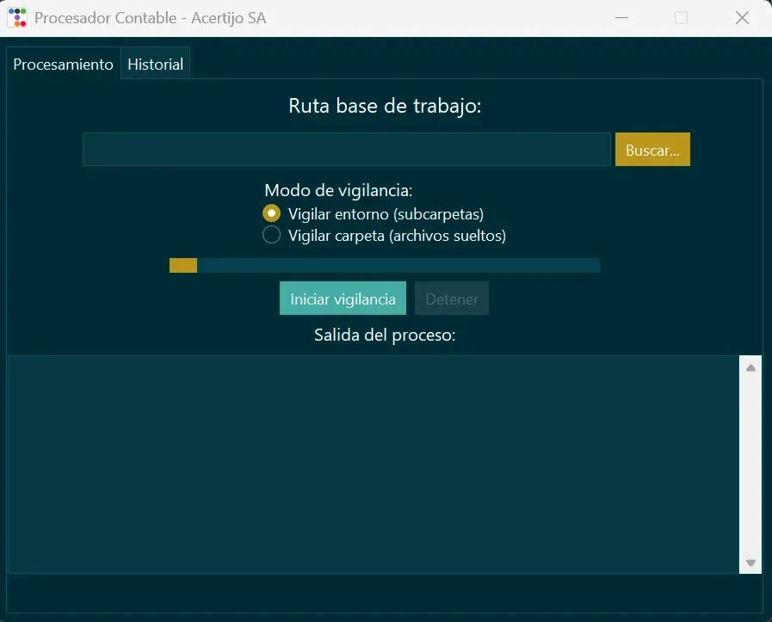Click the output scrollbar down arrow
772x622 pixels.
coord(750,563)
